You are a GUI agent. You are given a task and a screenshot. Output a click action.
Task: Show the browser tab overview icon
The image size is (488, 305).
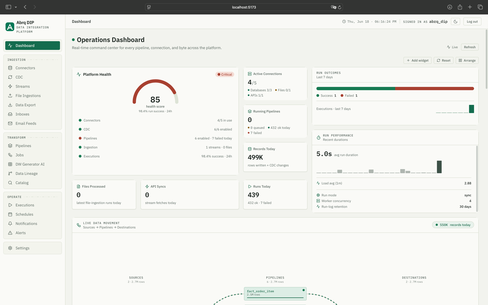tap(480, 7)
